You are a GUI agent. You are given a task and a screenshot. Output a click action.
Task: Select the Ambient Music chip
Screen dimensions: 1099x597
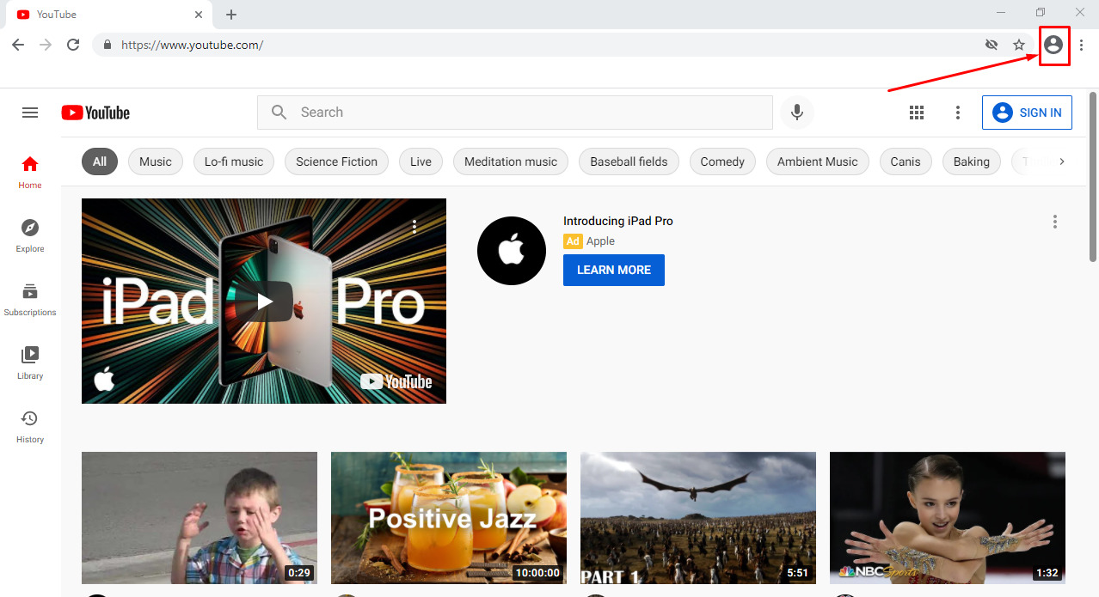coord(818,161)
